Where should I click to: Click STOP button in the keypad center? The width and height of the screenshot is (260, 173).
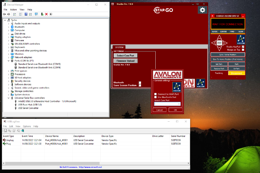219,43
